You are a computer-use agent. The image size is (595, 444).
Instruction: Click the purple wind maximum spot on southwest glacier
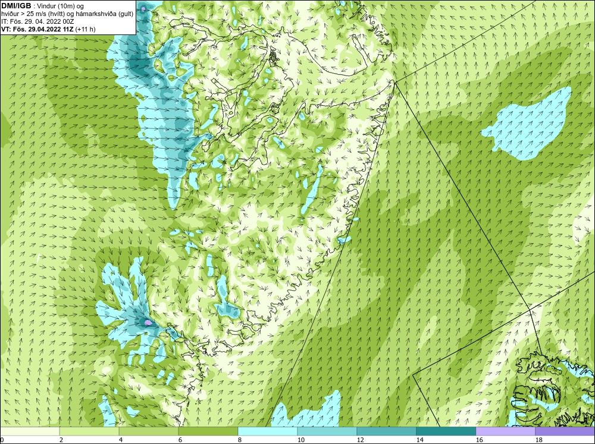click(x=148, y=323)
